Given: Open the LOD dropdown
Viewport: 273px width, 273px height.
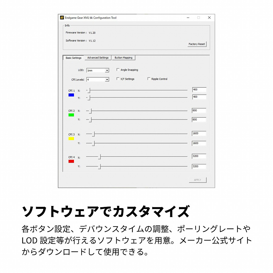Looking at the screenshot, I should pos(107,70).
